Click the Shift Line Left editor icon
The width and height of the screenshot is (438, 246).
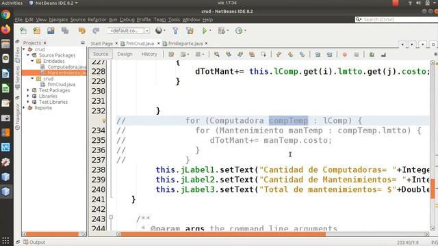[x=318, y=55]
